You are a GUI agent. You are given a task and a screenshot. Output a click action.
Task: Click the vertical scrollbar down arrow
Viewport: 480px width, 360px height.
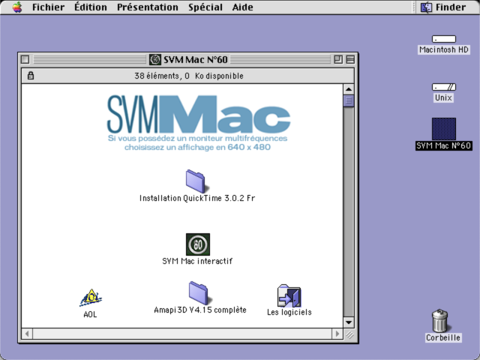pos(349,322)
